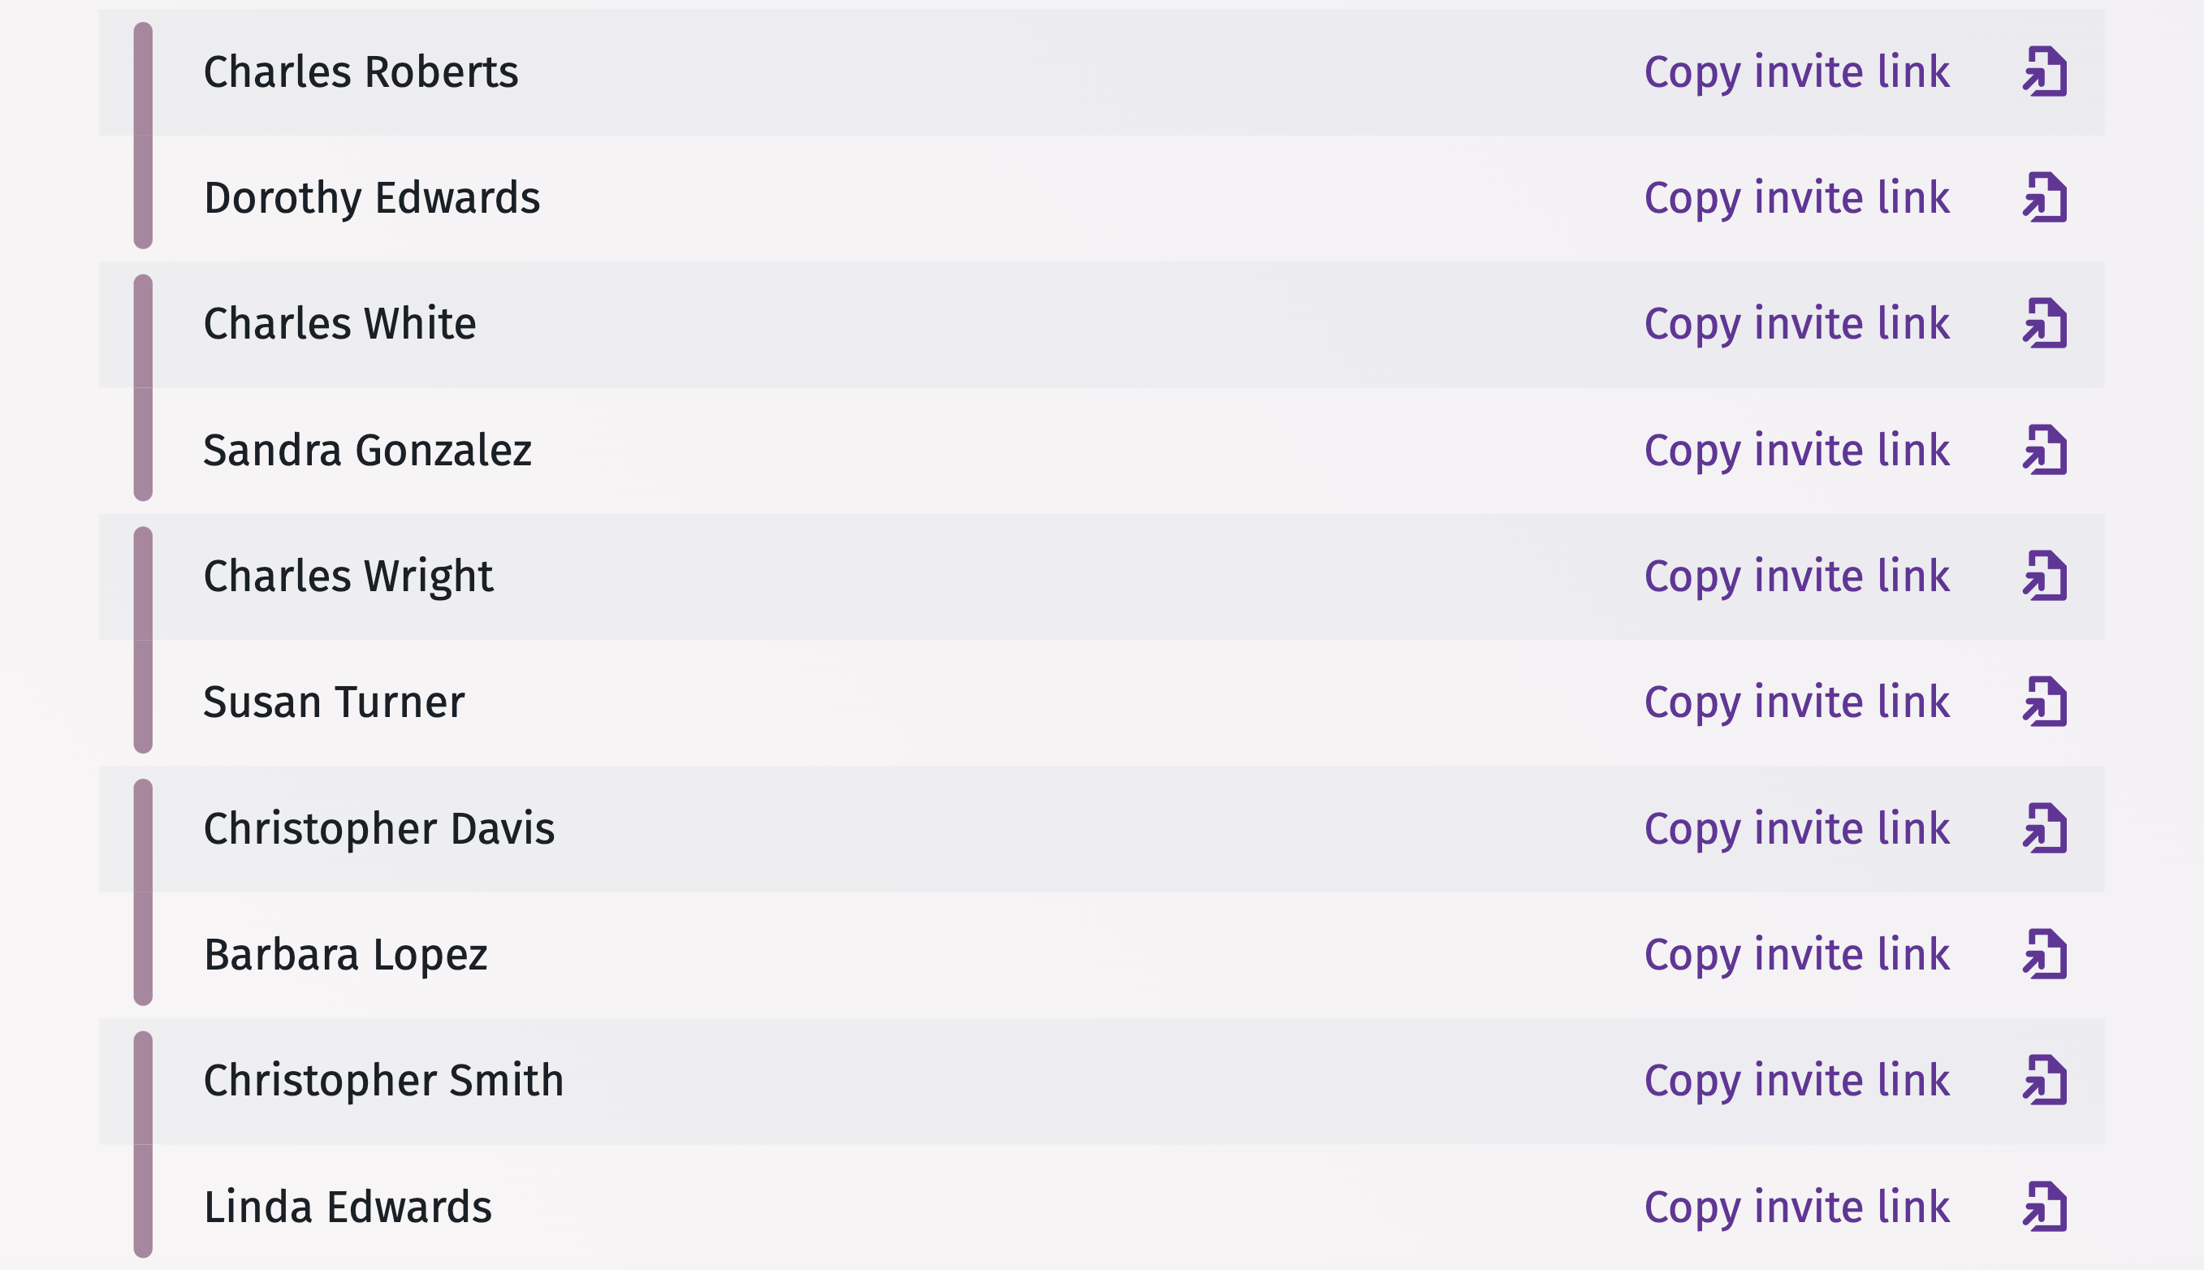Copy invite link for Charles Roberts

coord(1796,71)
